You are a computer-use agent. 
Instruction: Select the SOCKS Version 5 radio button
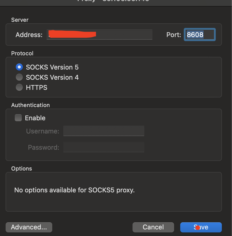point(19,67)
